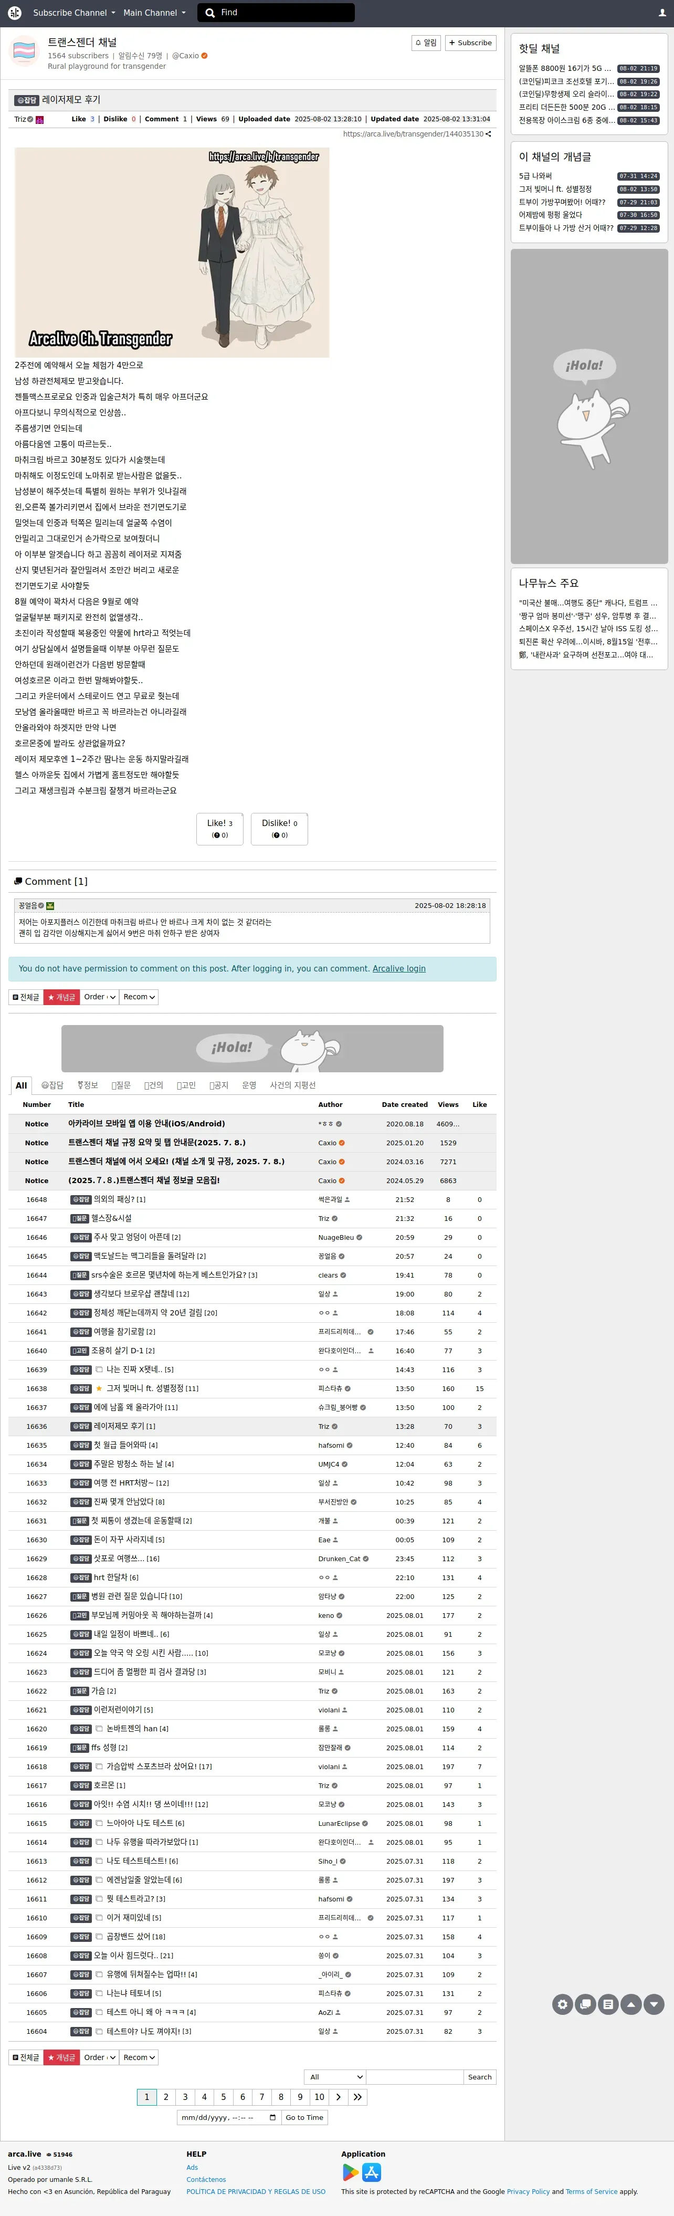This screenshot has width=674, height=2216.
Task: Expand the Subscribe Channel menu
Action: (x=73, y=13)
